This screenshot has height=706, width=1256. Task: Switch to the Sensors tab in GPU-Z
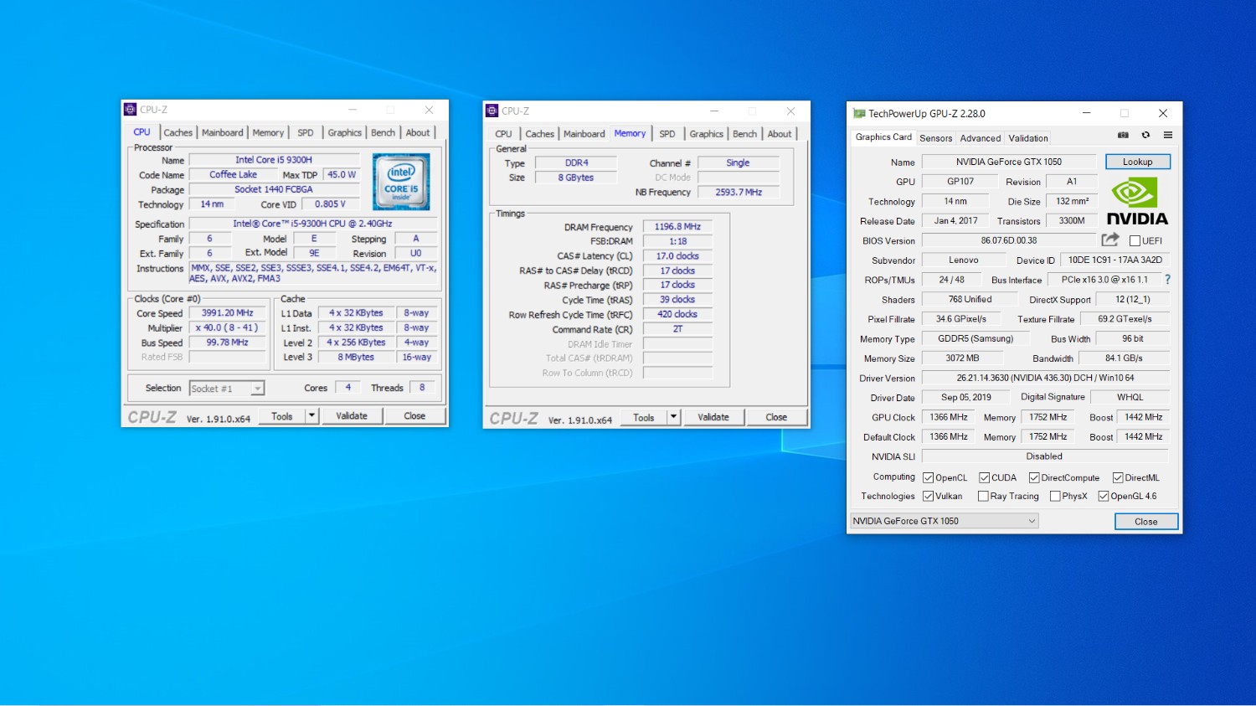[935, 138]
